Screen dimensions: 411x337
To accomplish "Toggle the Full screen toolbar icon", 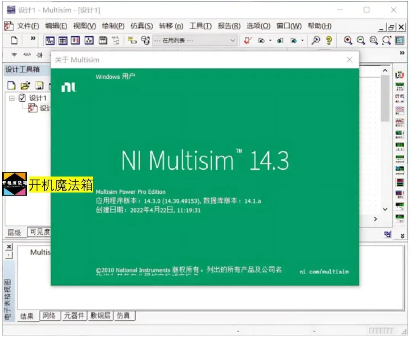I will [400, 40].
